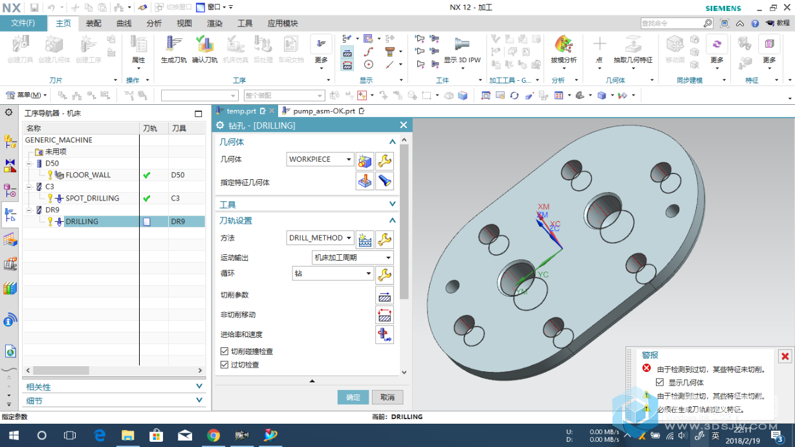Collapse the D50 tree node

pyautogui.click(x=29, y=164)
